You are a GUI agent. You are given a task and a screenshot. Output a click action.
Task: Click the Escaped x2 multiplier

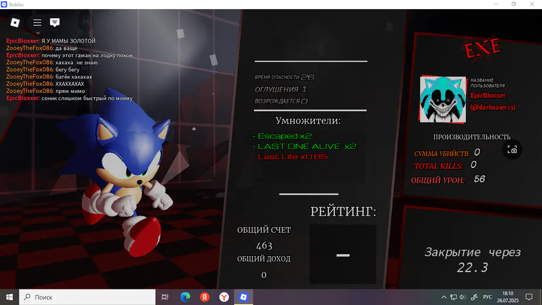[x=282, y=136]
